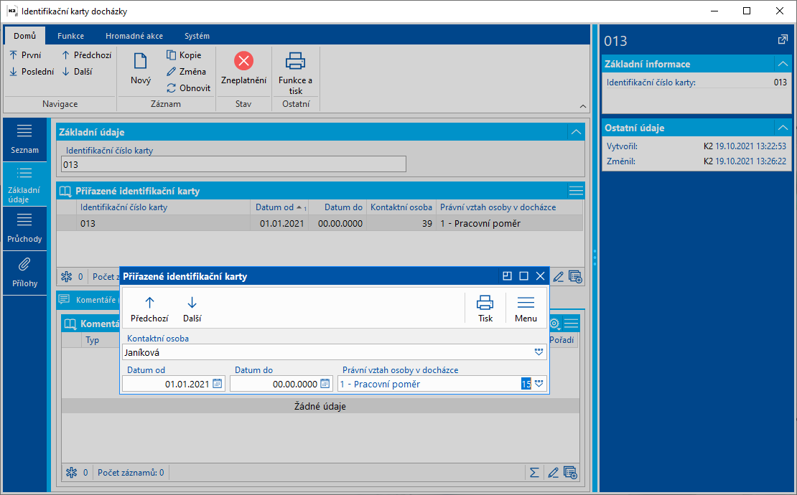The width and height of the screenshot is (797, 495).
Task: Click the 'Počet záznamů: 0' status text
Action: (x=131, y=473)
